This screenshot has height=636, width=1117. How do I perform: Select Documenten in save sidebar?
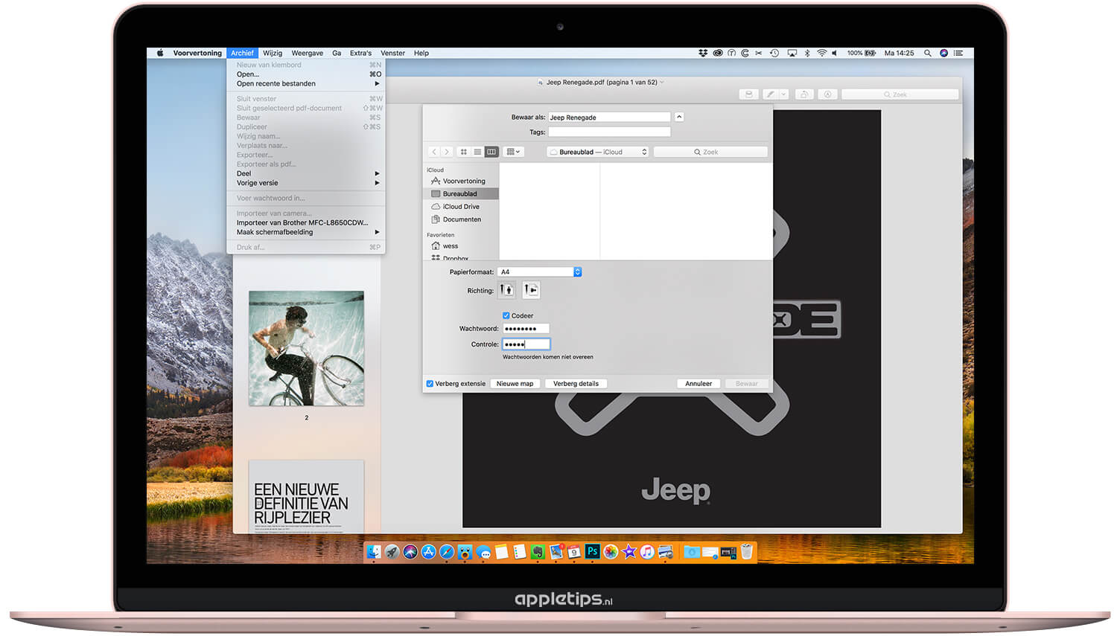point(461,219)
